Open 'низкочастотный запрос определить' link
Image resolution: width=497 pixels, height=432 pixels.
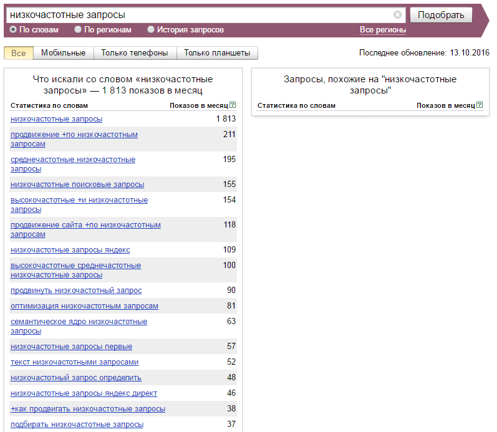coord(76,378)
